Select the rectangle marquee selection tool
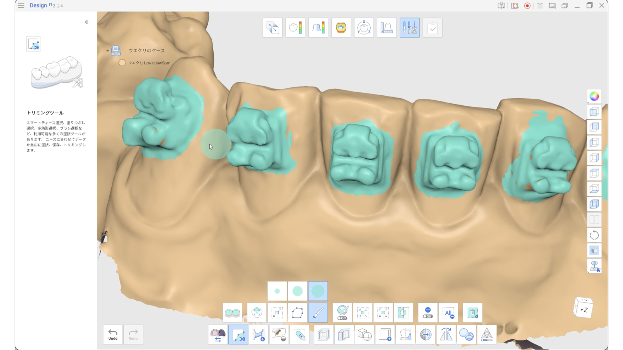Screen dimensions: 623x350 click(x=277, y=312)
